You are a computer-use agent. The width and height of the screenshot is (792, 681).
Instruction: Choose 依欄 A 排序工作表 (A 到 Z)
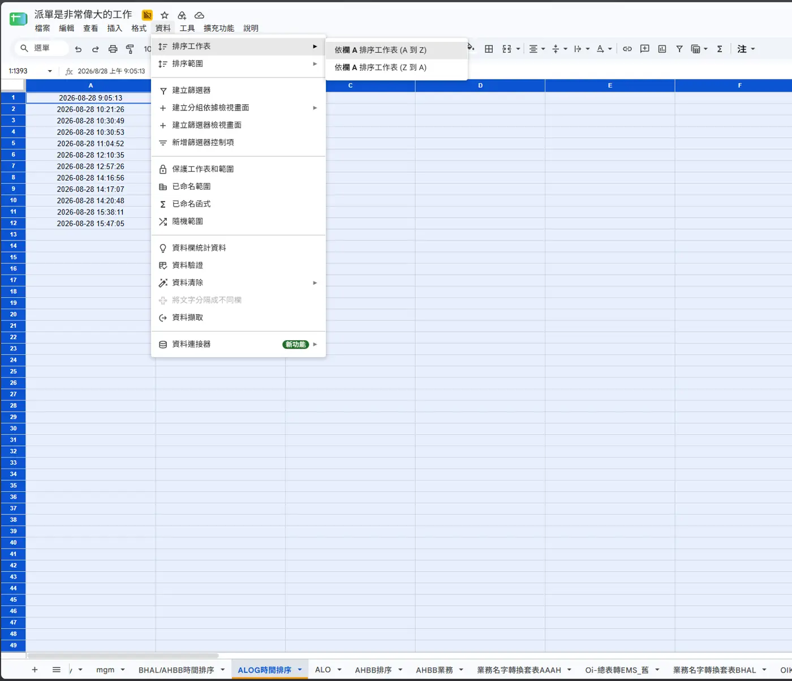(x=397, y=50)
